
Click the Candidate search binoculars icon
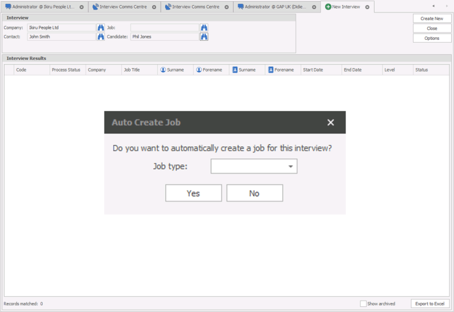(204, 37)
